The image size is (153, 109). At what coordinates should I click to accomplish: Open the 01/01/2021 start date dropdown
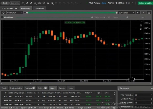click(x=15, y=13)
